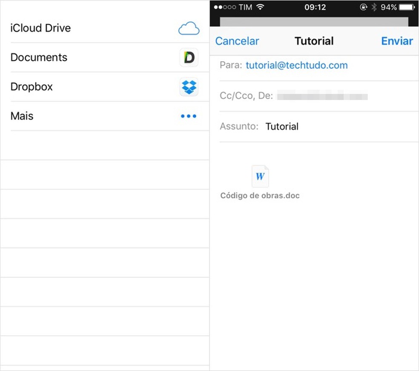This screenshot has width=419, height=371.
Task: Tap Enviar to send email
Action: pyautogui.click(x=397, y=41)
